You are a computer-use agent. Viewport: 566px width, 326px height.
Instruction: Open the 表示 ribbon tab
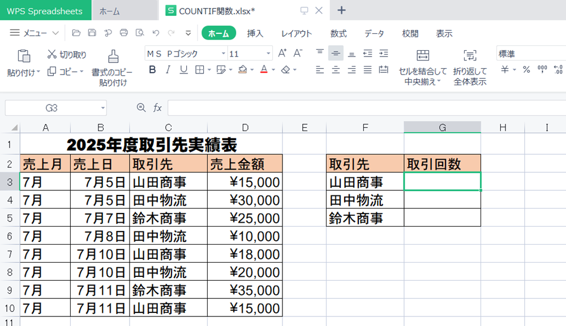[444, 33]
